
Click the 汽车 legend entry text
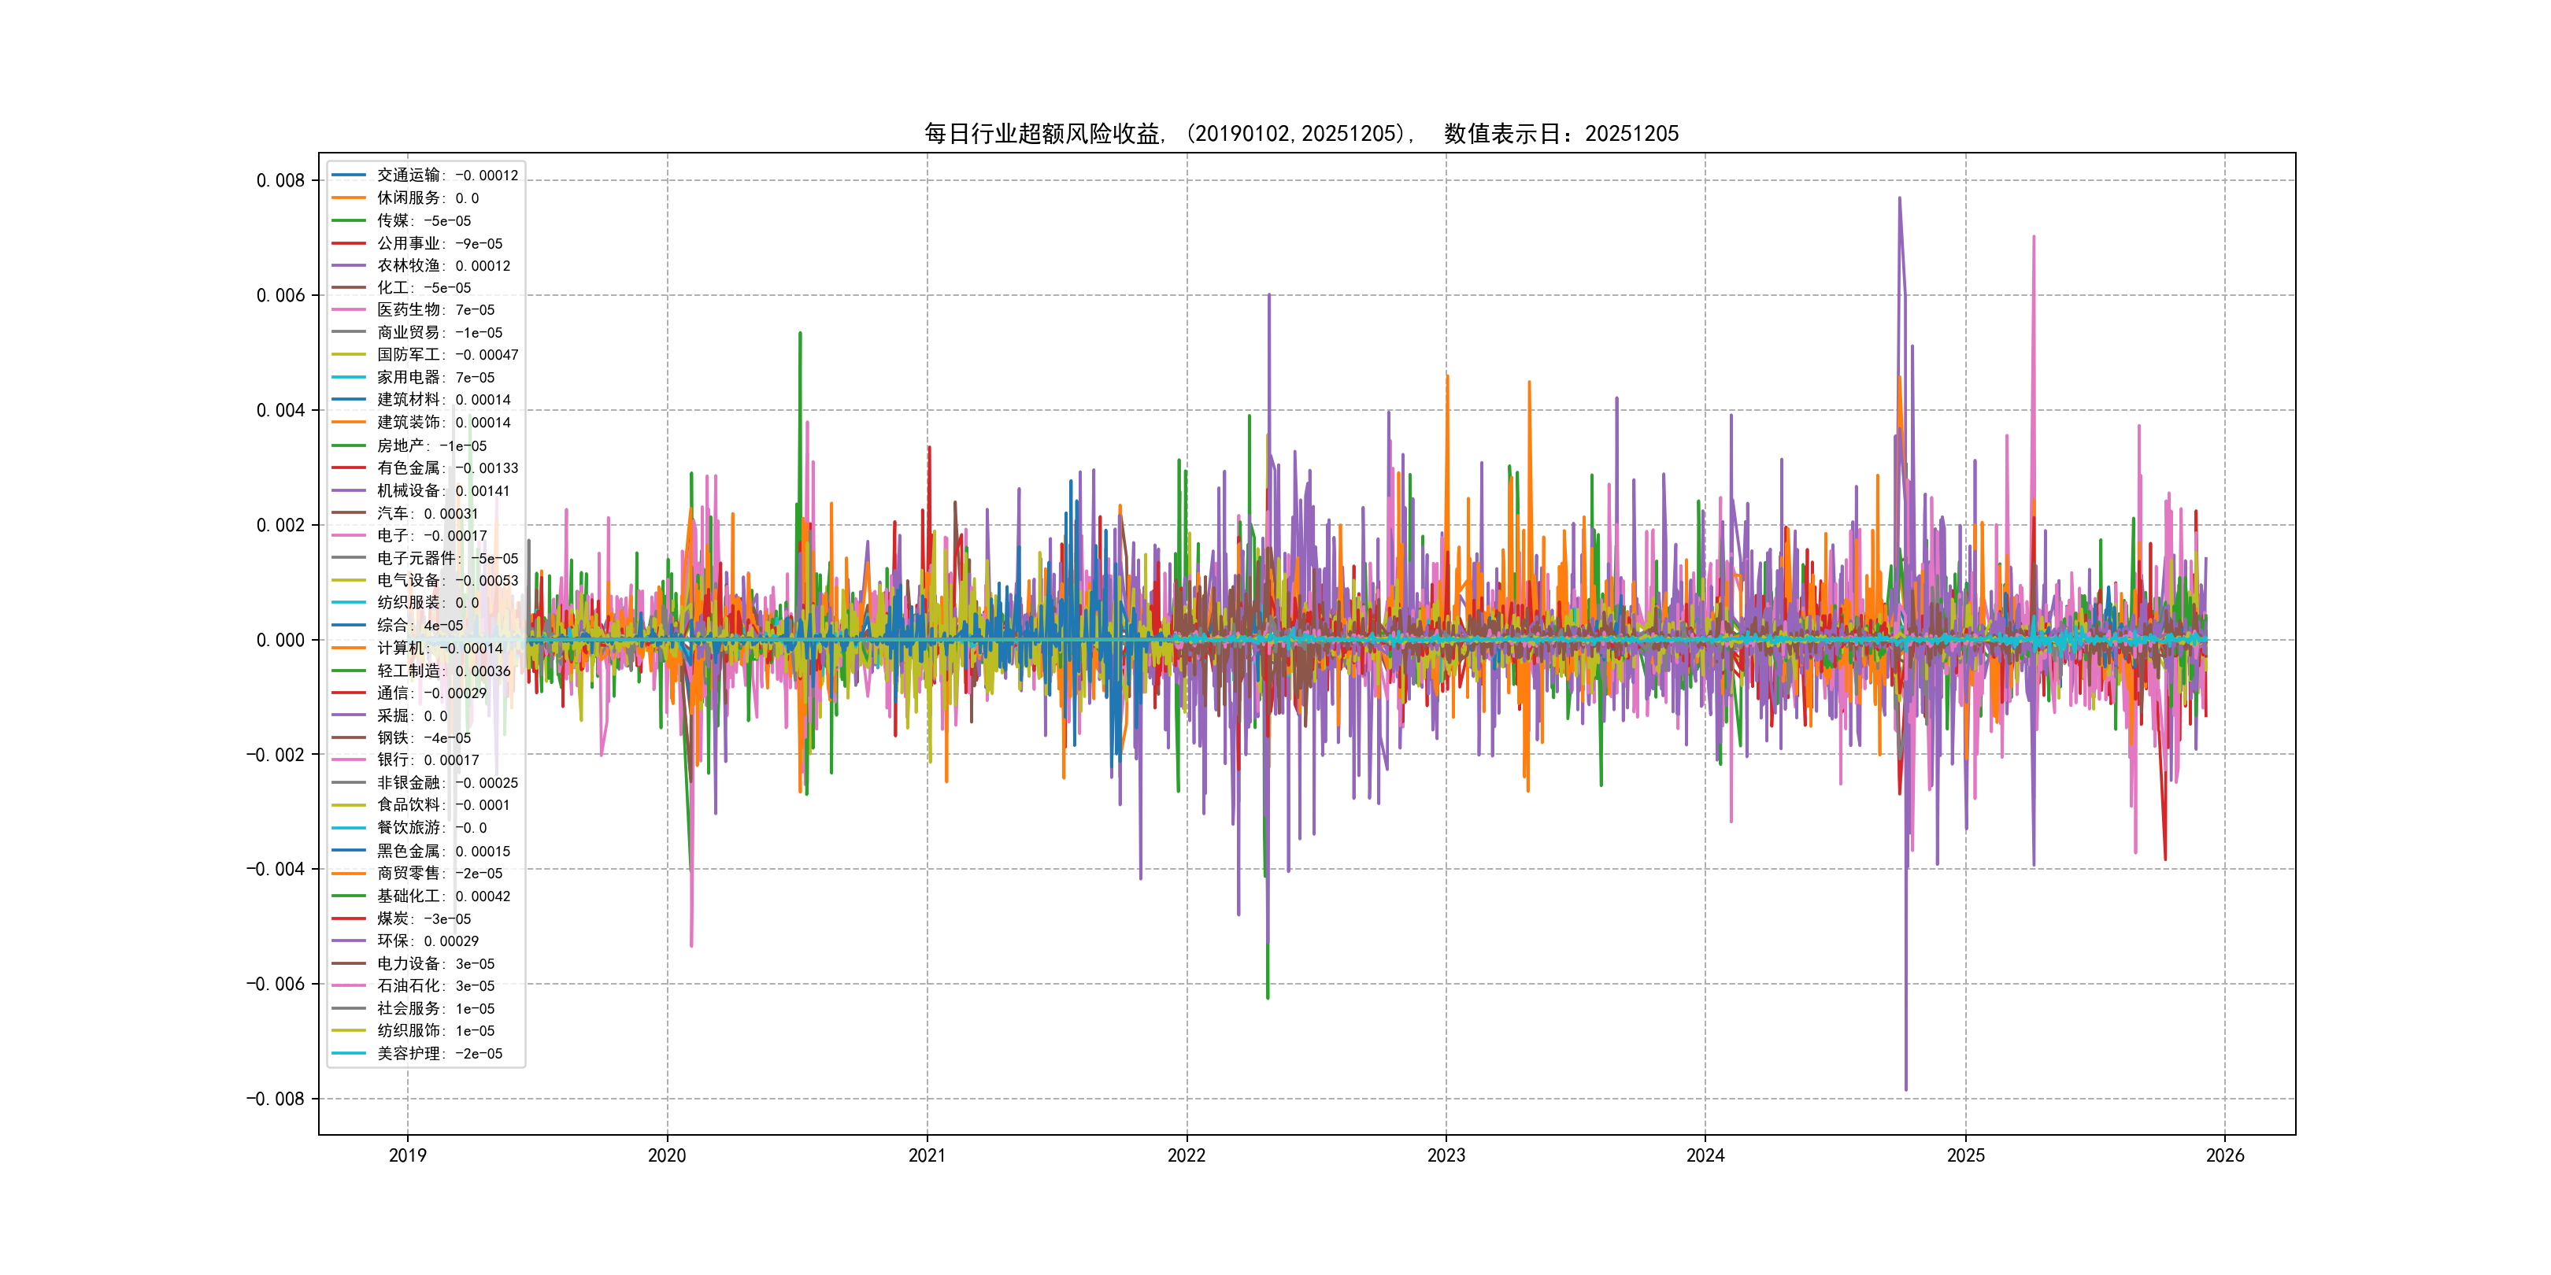427,514
